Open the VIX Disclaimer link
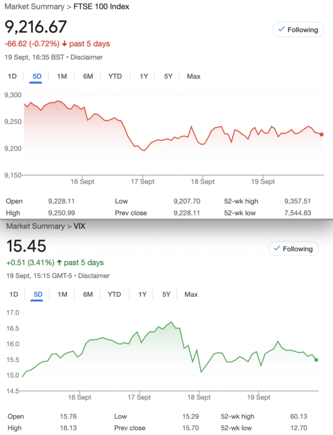The height and width of the screenshot is (435, 333). click(x=93, y=275)
